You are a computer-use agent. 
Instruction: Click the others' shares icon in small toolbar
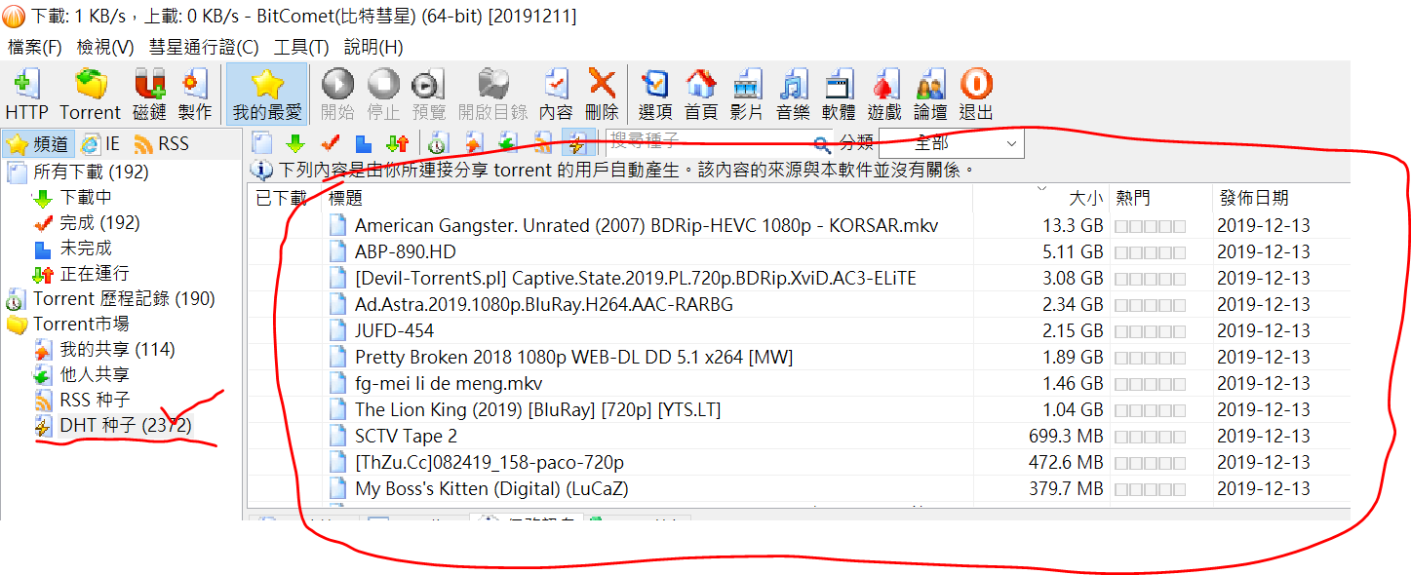pos(508,143)
